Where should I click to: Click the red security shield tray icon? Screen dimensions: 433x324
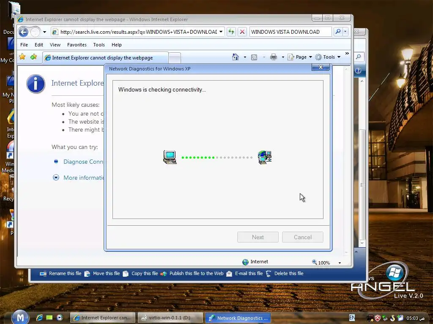(x=378, y=318)
